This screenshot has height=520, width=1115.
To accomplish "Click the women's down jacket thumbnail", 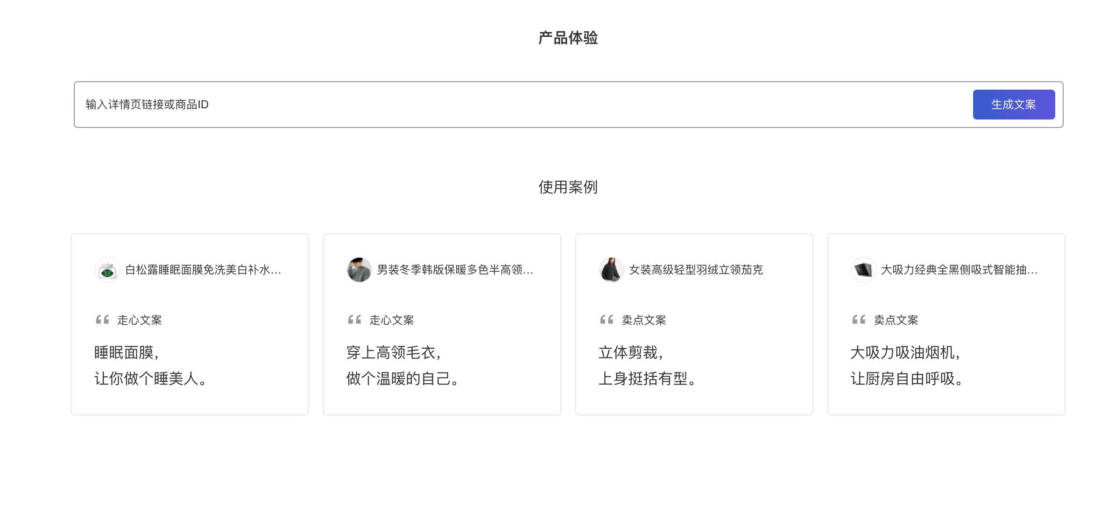I will point(611,270).
